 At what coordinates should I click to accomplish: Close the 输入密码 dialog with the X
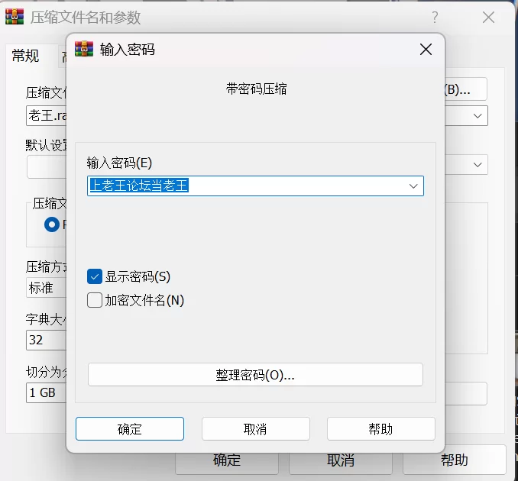pos(426,50)
